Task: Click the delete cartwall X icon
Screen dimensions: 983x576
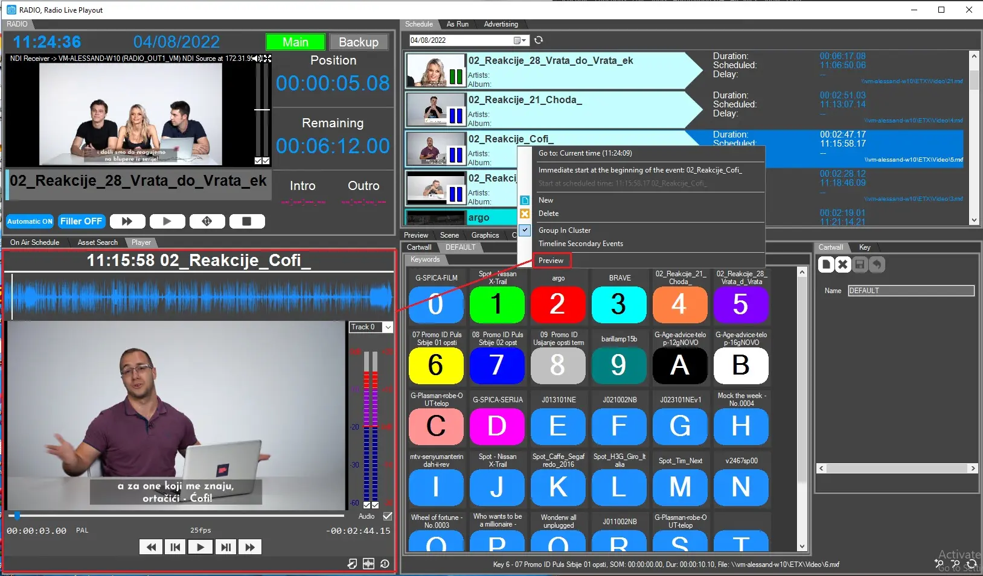Action: click(843, 264)
